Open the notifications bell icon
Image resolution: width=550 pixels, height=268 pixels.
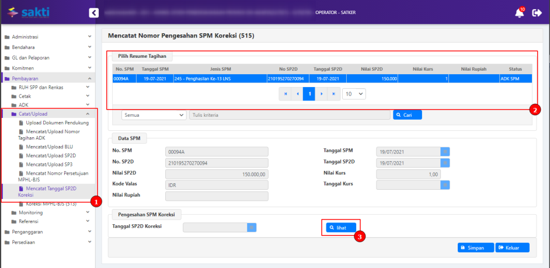click(519, 13)
